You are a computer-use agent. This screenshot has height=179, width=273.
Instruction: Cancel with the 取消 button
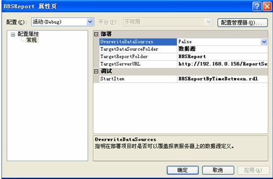click(x=218, y=170)
